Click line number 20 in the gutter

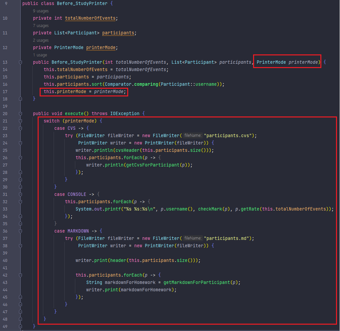coord(5,114)
